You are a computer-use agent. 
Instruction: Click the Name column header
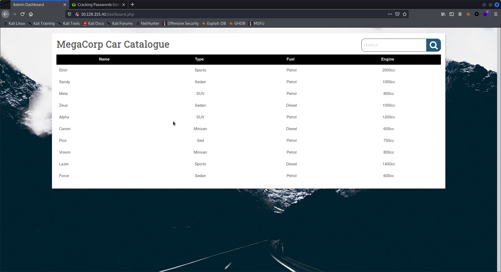(x=104, y=59)
